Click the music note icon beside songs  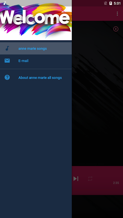click(7, 49)
